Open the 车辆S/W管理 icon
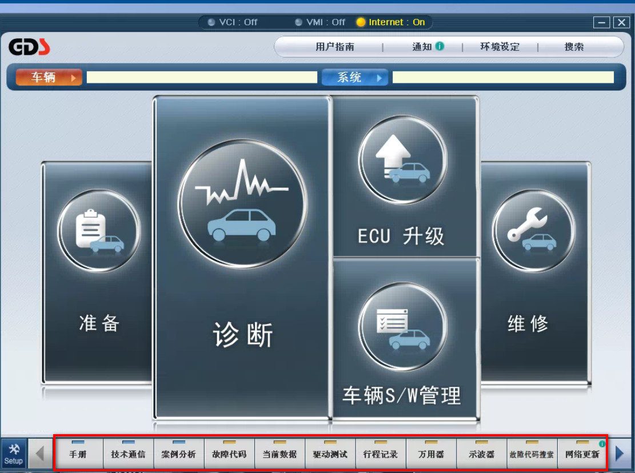 pos(402,326)
